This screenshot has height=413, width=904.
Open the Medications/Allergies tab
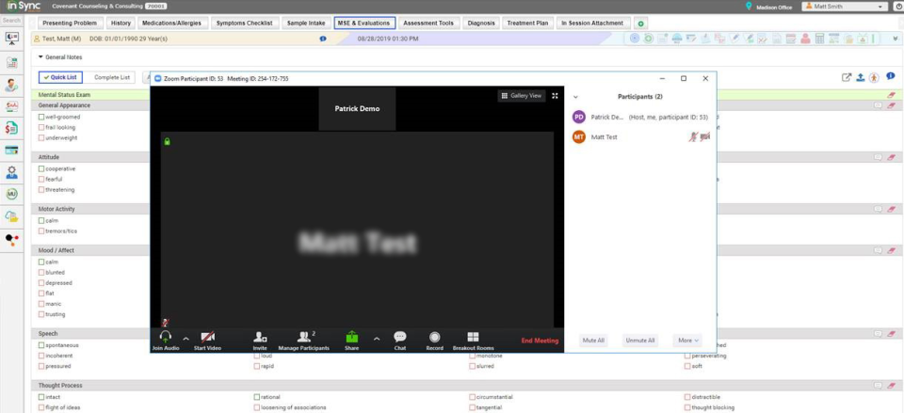(171, 23)
